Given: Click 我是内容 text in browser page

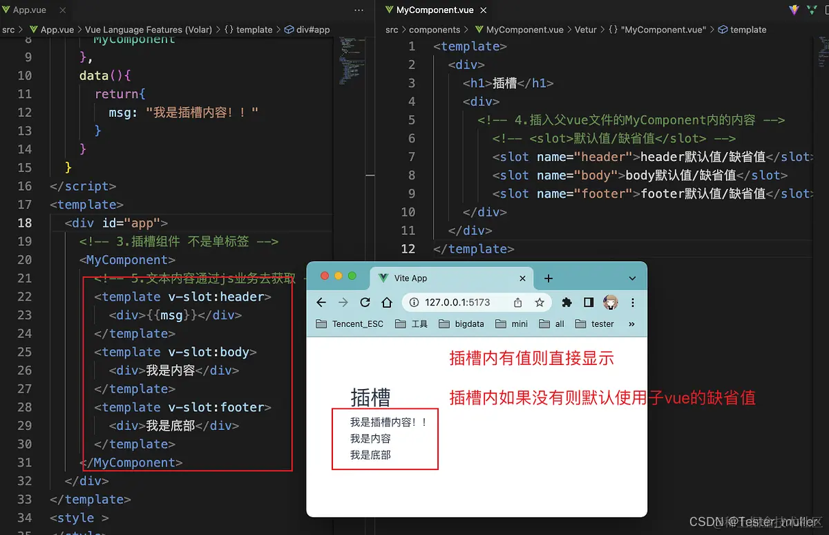Looking at the screenshot, I should point(370,438).
